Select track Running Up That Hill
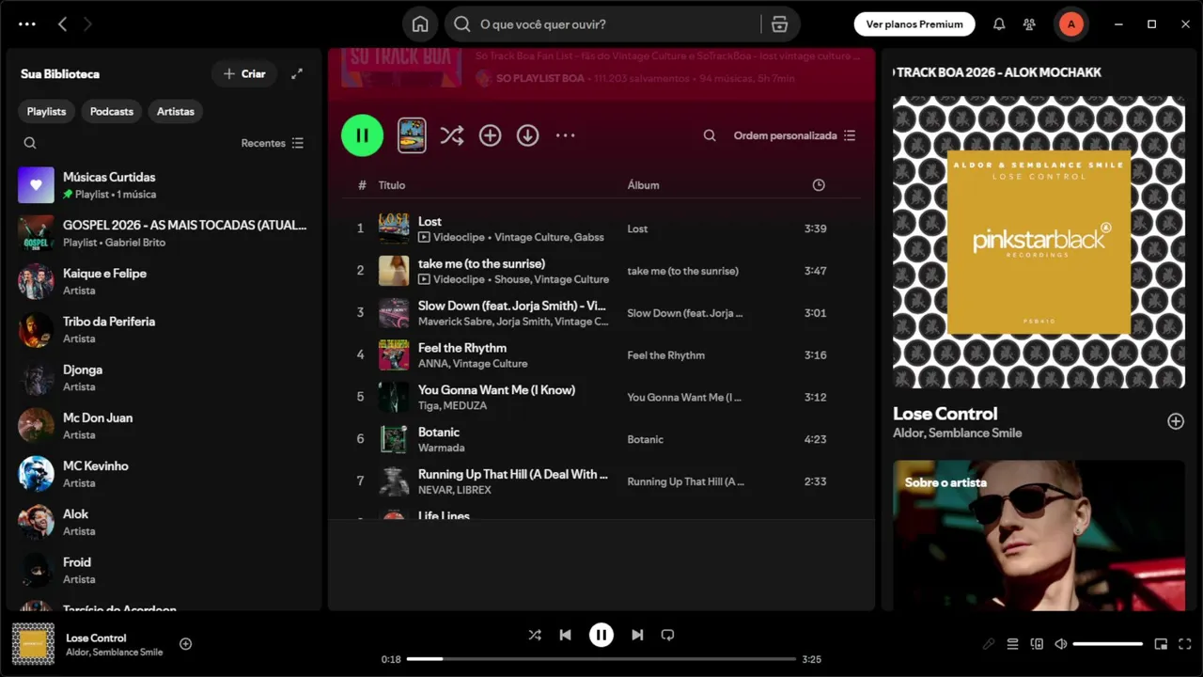Screen dimensions: 1203x677 pos(601,481)
